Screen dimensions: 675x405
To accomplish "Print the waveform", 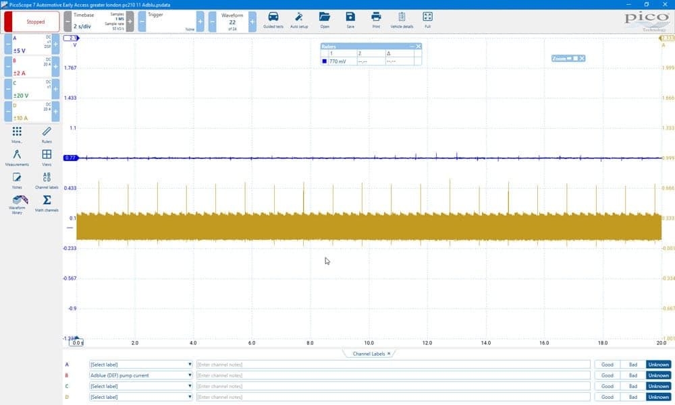I will (x=376, y=20).
